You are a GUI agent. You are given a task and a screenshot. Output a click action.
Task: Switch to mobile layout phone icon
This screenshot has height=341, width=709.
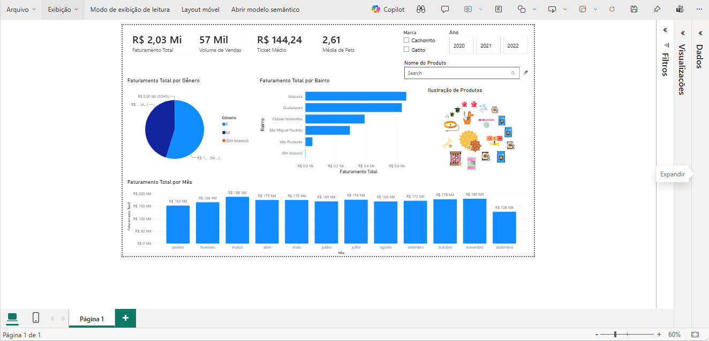coord(36,318)
